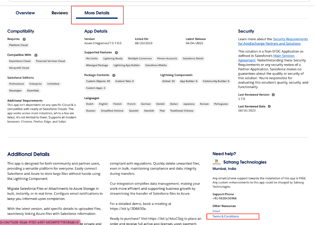Click the Satrang Technologies heading

[245, 162]
